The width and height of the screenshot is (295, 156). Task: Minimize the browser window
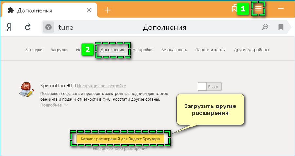(281, 8)
